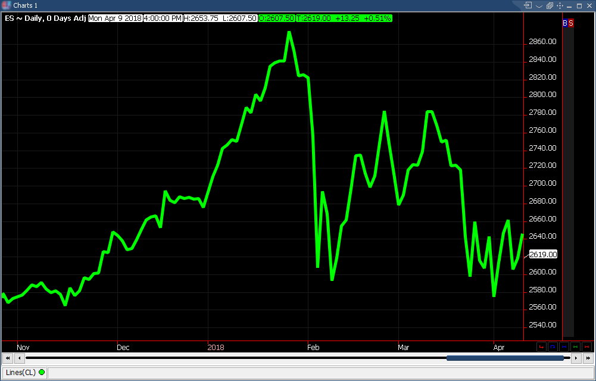
Task: Select the Lines(CL) study label
Action: [x=20, y=372]
